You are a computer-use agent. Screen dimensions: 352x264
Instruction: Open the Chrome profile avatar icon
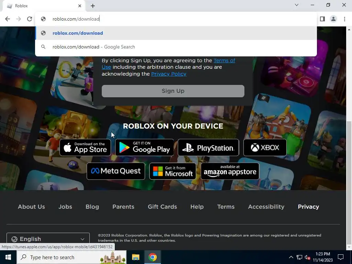pos(333,19)
